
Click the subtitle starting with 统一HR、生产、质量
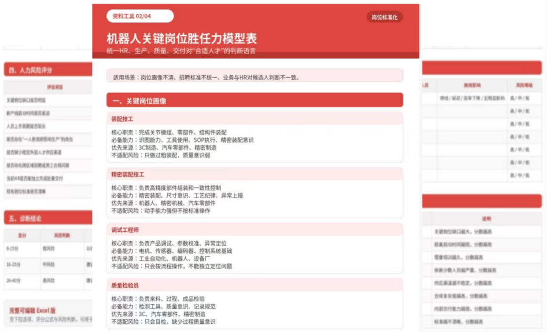tap(181, 51)
